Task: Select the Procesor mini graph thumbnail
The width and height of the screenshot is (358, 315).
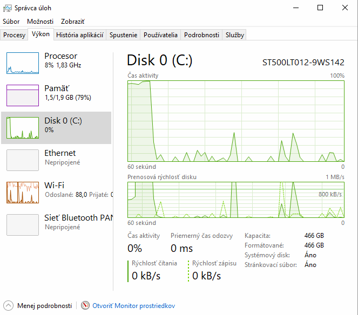Action: click(x=23, y=63)
